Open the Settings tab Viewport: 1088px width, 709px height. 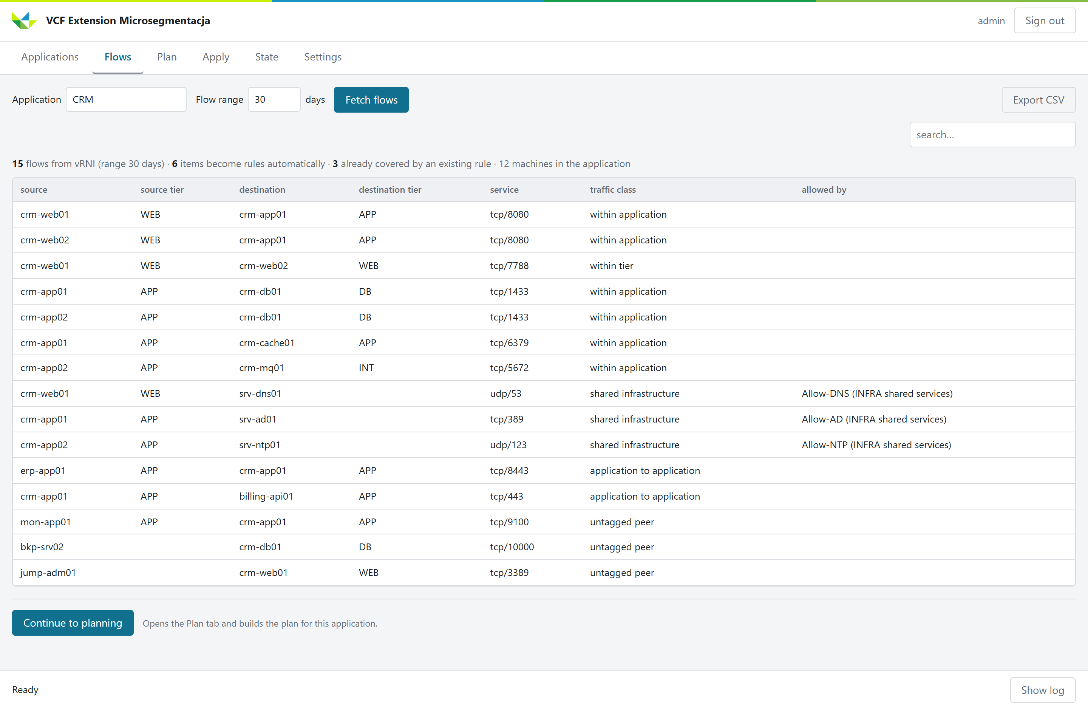[x=323, y=57]
